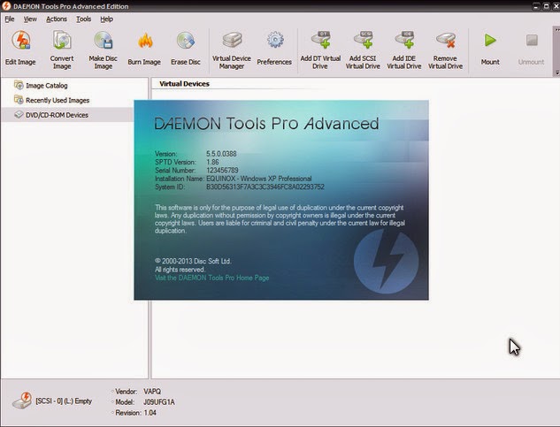Screen dimensions: 560x427
Task: Click the version number 5.5.0.0388
Action: coord(221,154)
